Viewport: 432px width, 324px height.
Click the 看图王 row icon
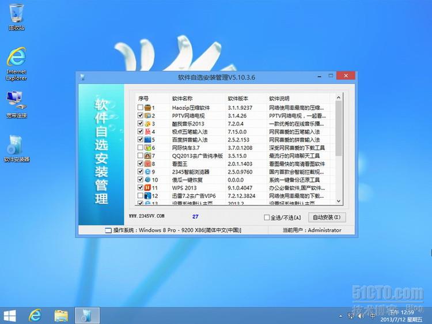[x=147, y=164]
